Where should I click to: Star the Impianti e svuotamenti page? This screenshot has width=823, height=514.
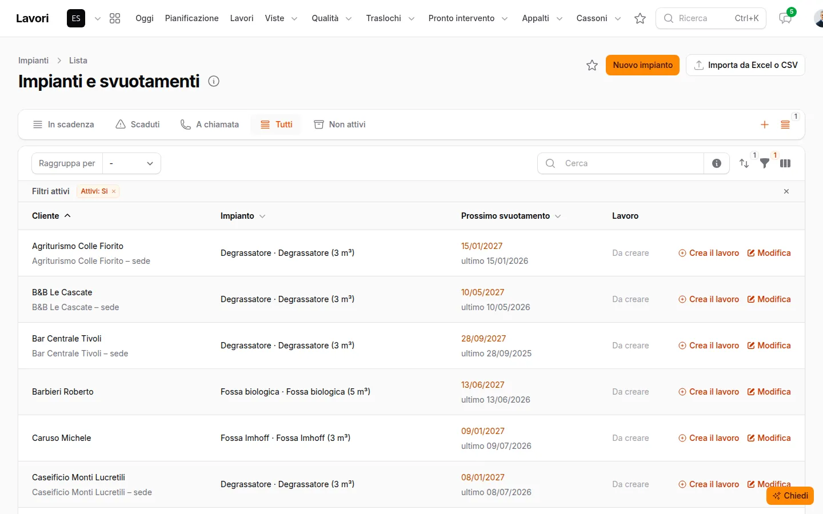[x=592, y=65]
